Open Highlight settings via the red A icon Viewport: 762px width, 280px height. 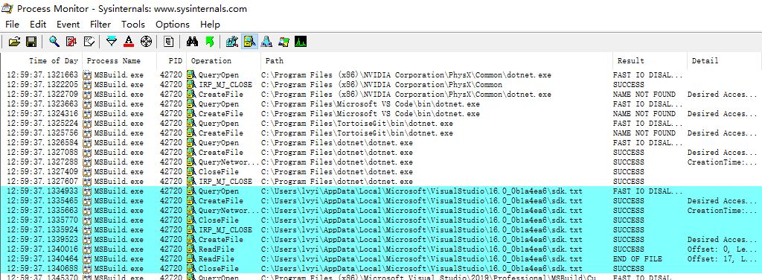point(128,42)
